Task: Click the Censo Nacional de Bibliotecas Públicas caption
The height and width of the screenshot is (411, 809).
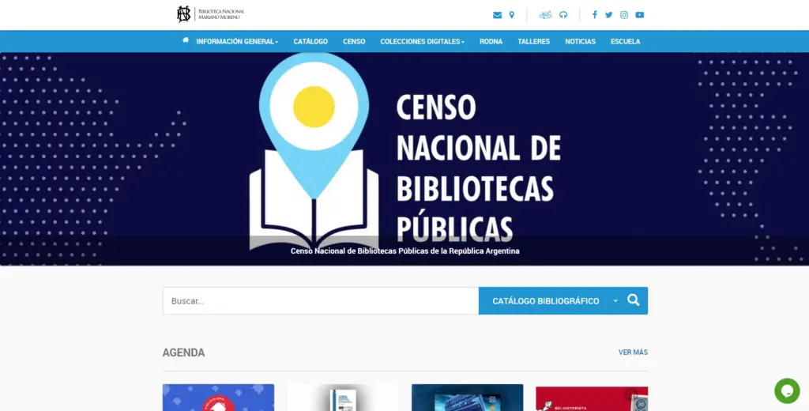Action: (405, 251)
